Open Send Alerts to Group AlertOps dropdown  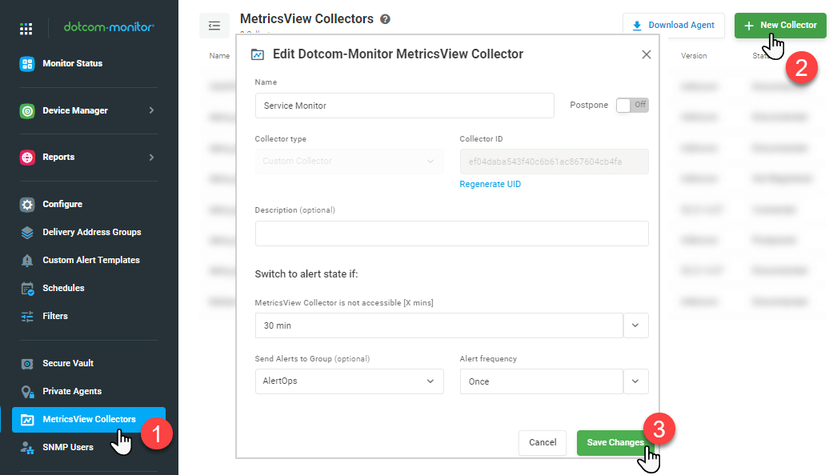(x=349, y=381)
